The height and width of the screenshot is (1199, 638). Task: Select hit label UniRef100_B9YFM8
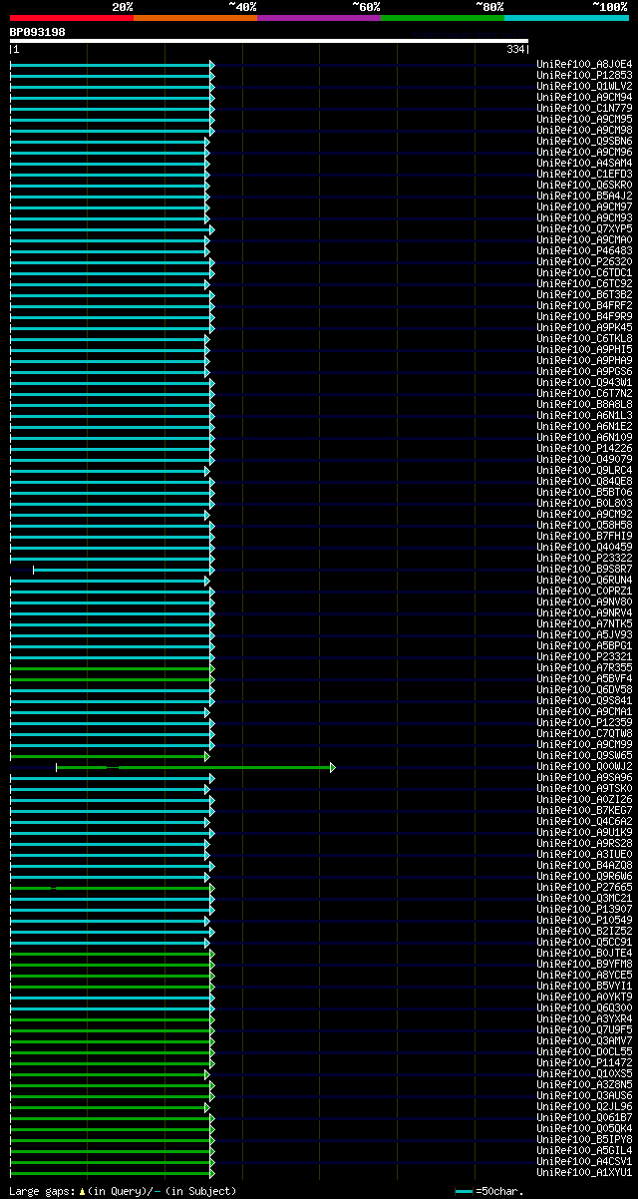[x=584, y=964]
